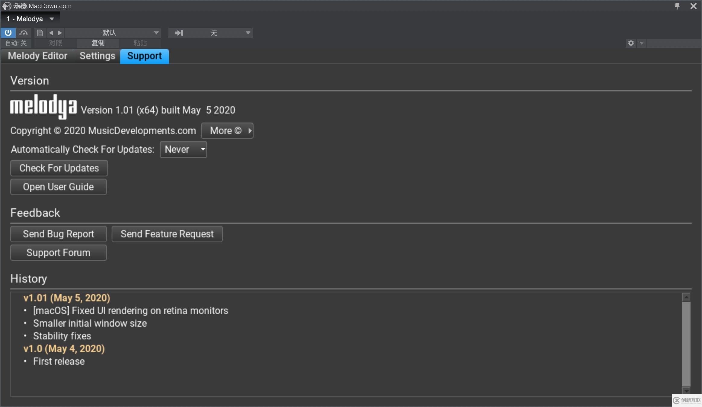This screenshot has height=407, width=702.
Task: Click the automation curve icon
Action: pos(24,33)
